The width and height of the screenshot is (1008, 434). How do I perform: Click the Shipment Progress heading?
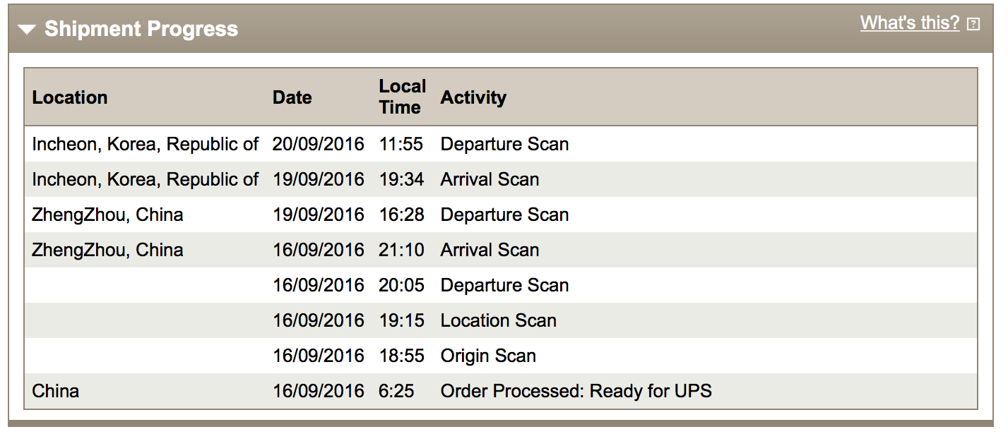click(141, 30)
